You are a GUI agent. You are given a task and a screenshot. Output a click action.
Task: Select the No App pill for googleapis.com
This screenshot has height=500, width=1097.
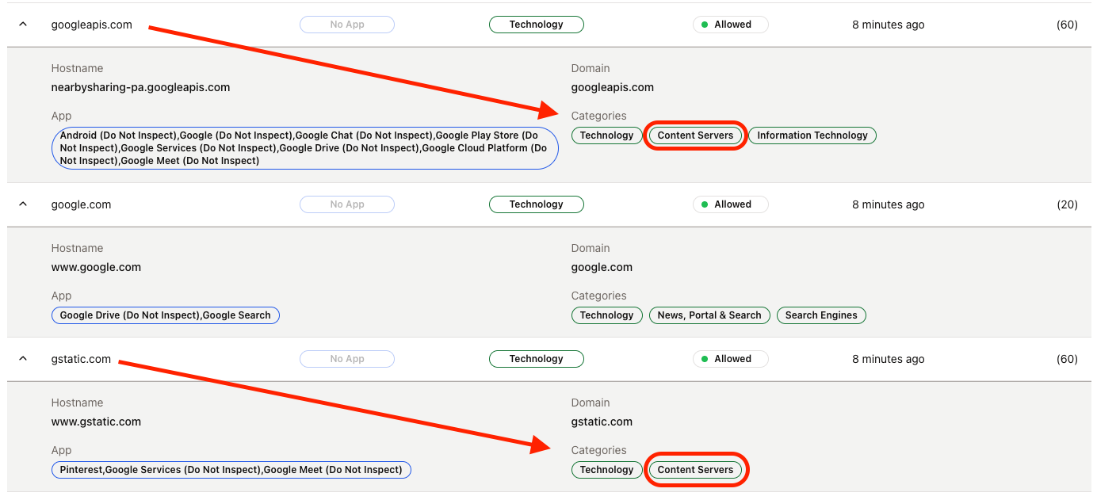[347, 25]
